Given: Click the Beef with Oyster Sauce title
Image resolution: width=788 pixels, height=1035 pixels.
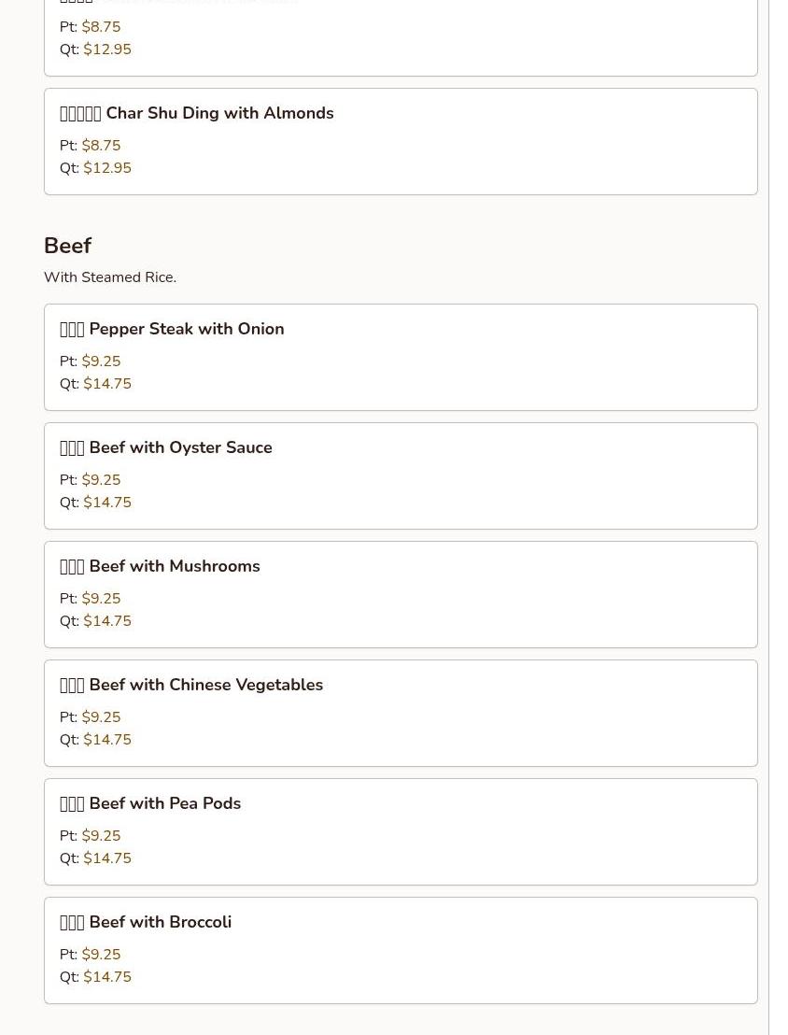Looking at the screenshot, I should coord(180,448).
